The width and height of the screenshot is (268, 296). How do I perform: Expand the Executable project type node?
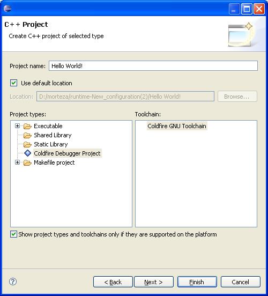tap(17, 125)
